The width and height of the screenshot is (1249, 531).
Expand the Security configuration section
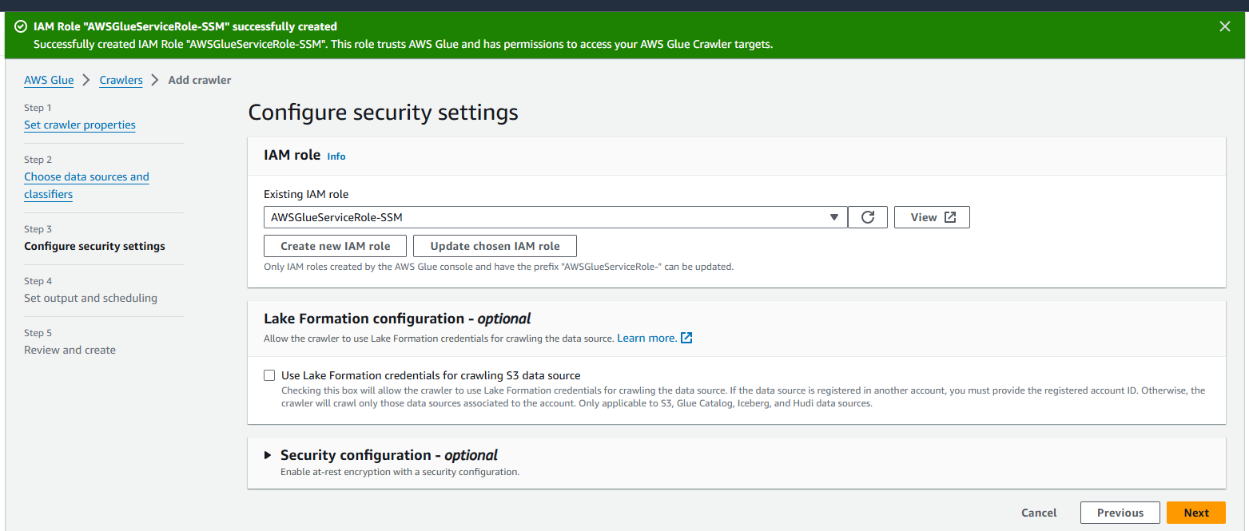[268, 455]
